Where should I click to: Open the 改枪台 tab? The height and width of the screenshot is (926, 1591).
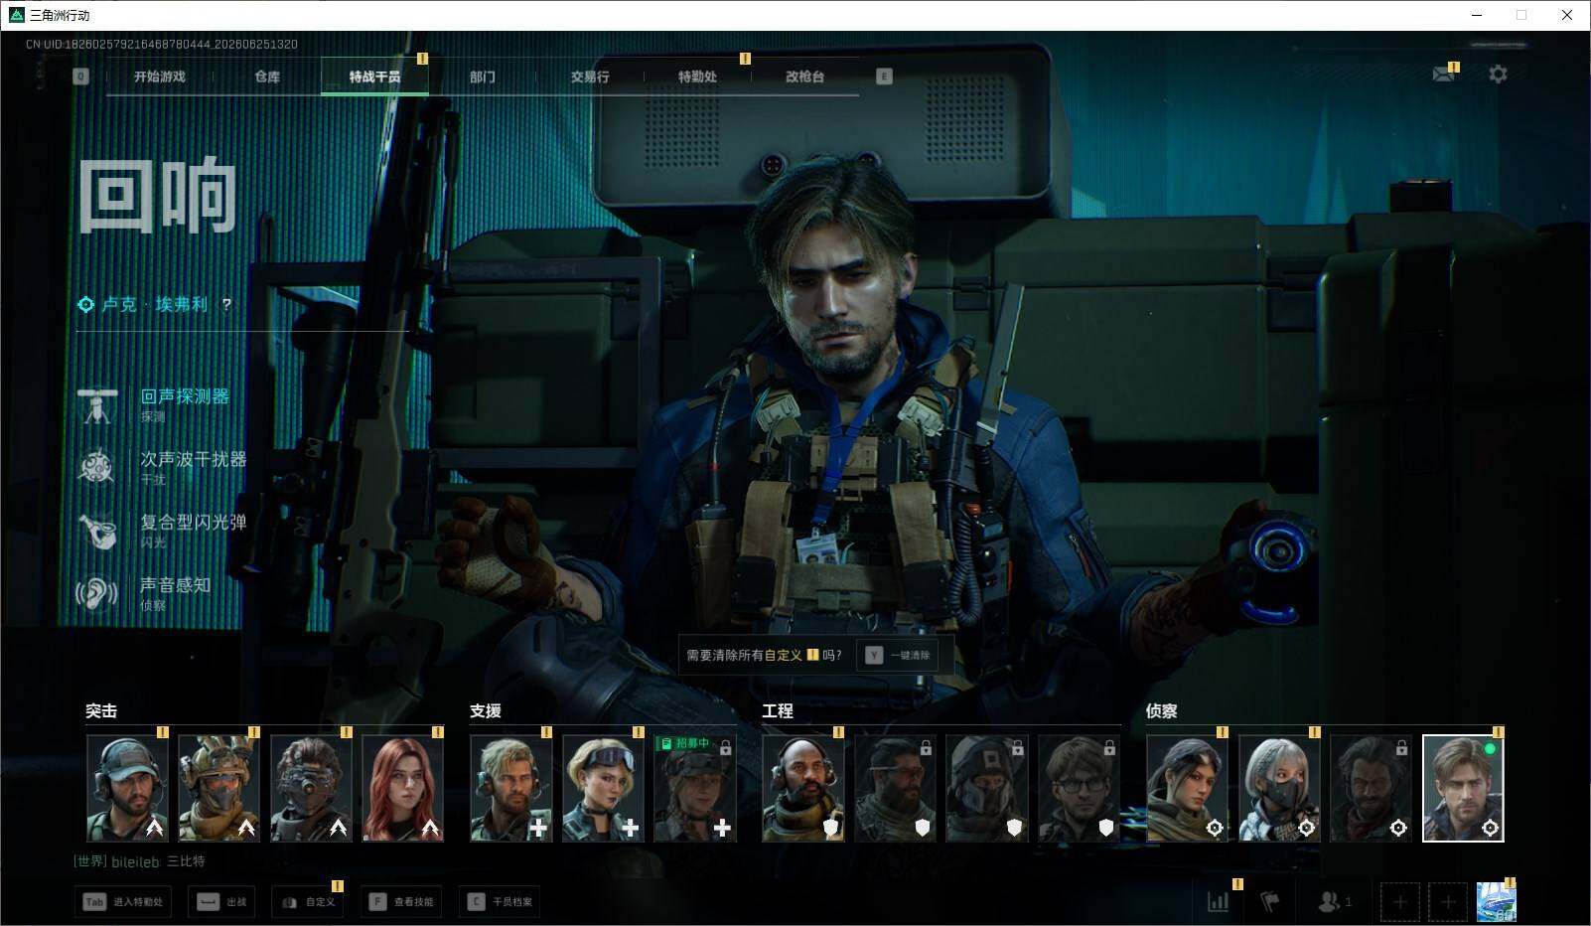(x=804, y=77)
